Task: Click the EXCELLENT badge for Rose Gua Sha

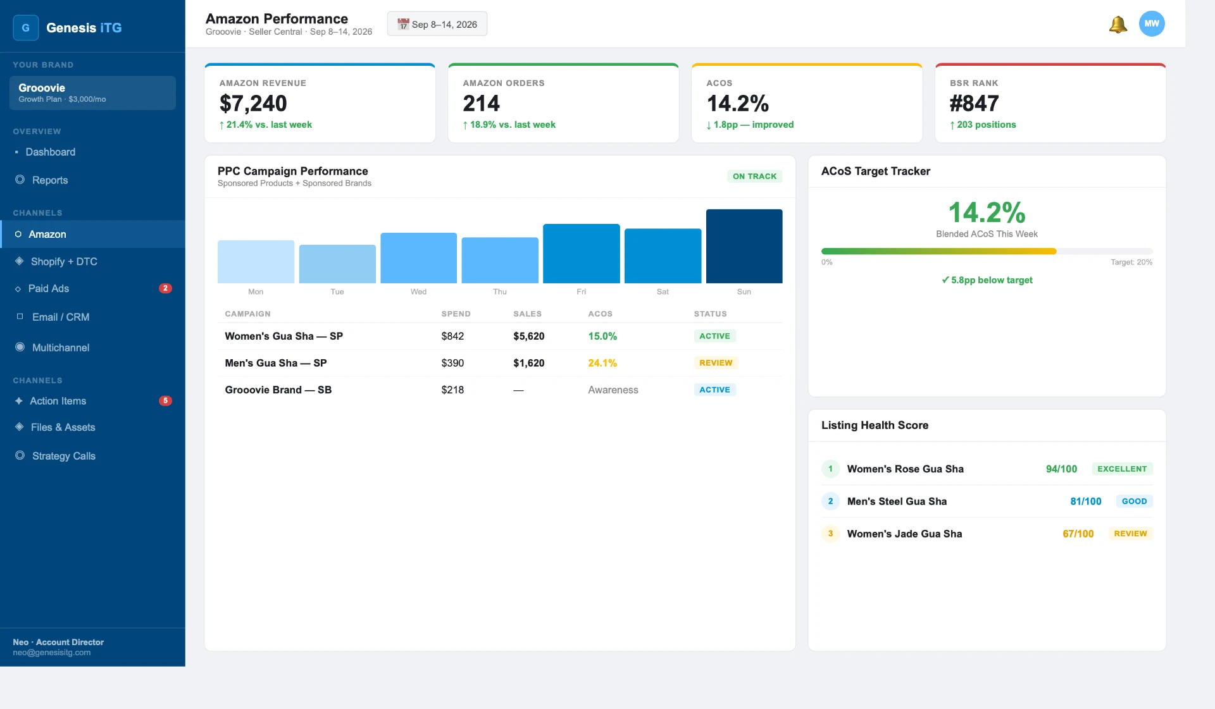Action: pos(1122,469)
